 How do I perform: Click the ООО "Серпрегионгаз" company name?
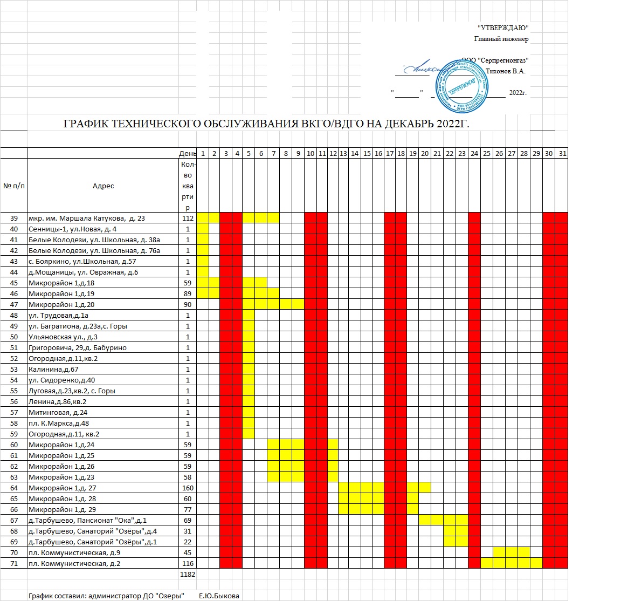tap(495, 60)
